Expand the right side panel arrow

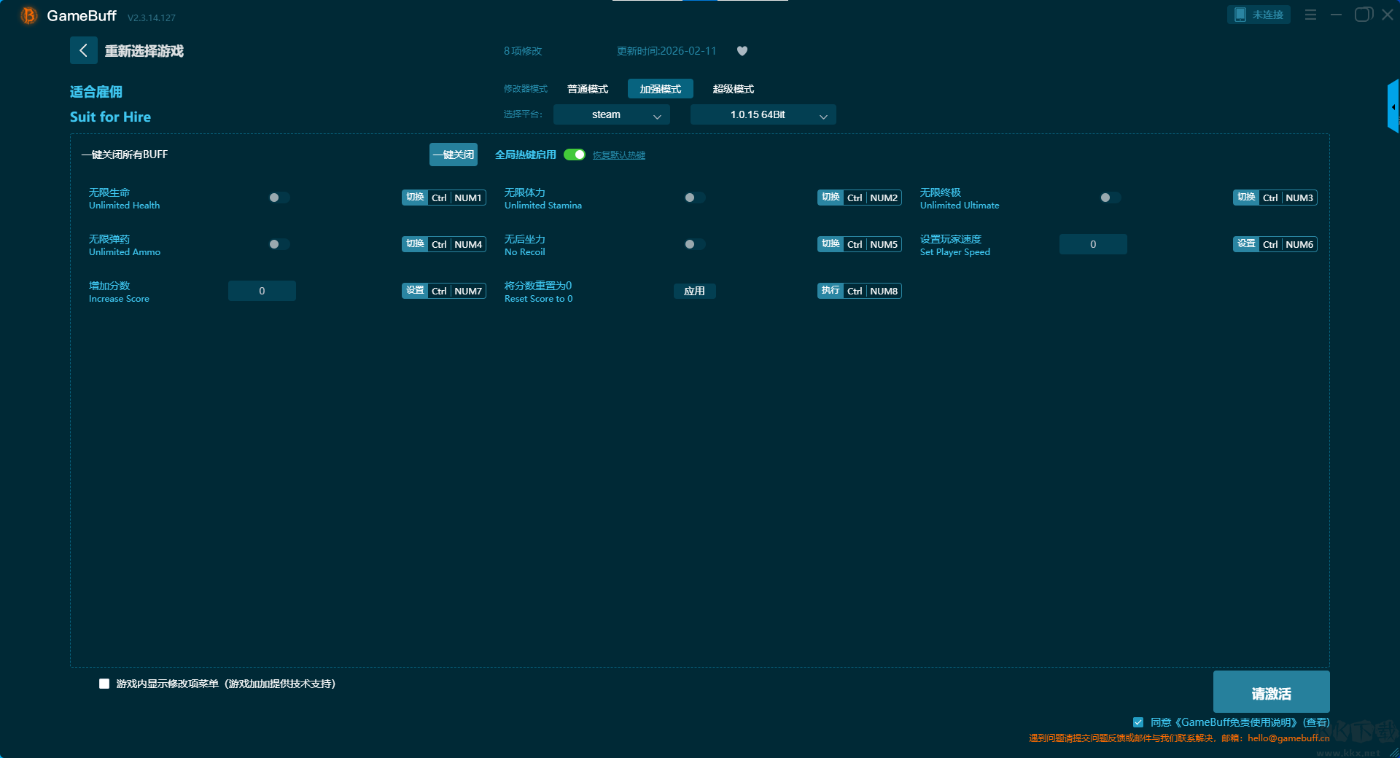pyautogui.click(x=1393, y=107)
